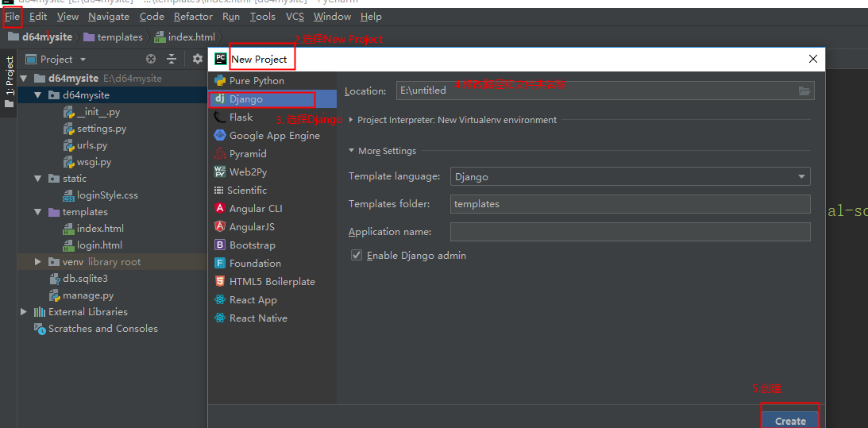Collapse the templates folder in tree
The image size is (868, 428).
click(37, 212)
